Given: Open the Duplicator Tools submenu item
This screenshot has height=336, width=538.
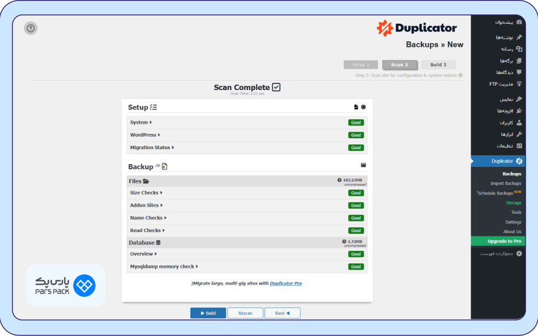Looking at the screenshot, I should click(x=516, y=212).
